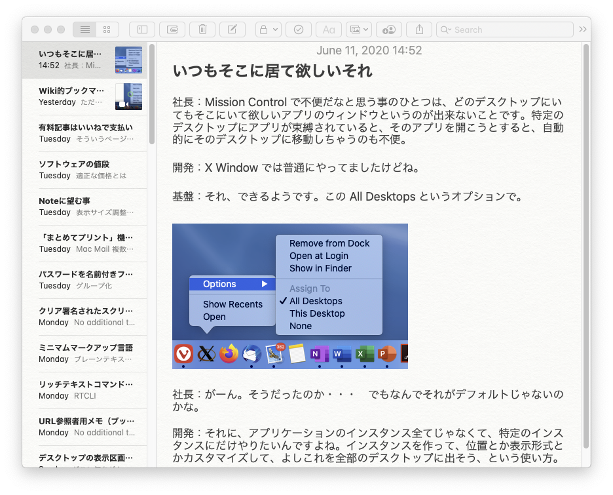Image resolution: width=613 pixels, height=495 pixels.
Task: Add people to this note
Action: (389, 30)
